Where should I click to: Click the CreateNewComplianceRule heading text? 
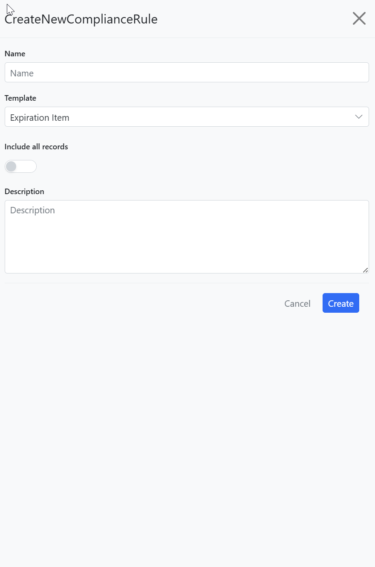click(81, 19)
